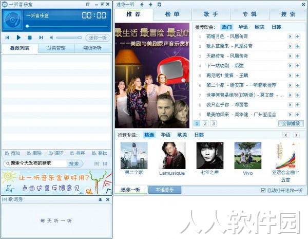Go to song list page 3

click(x=213, y=123)
